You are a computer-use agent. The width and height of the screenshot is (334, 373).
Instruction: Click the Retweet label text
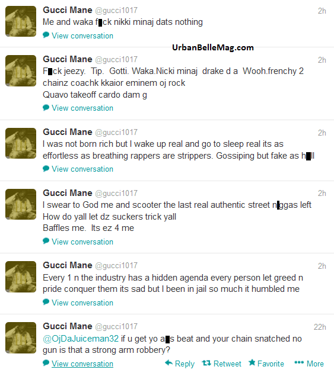coord(227,364)
